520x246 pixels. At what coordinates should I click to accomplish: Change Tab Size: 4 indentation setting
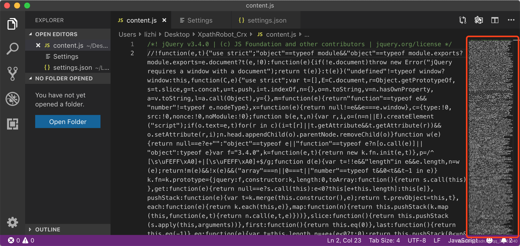coord(384,240)
